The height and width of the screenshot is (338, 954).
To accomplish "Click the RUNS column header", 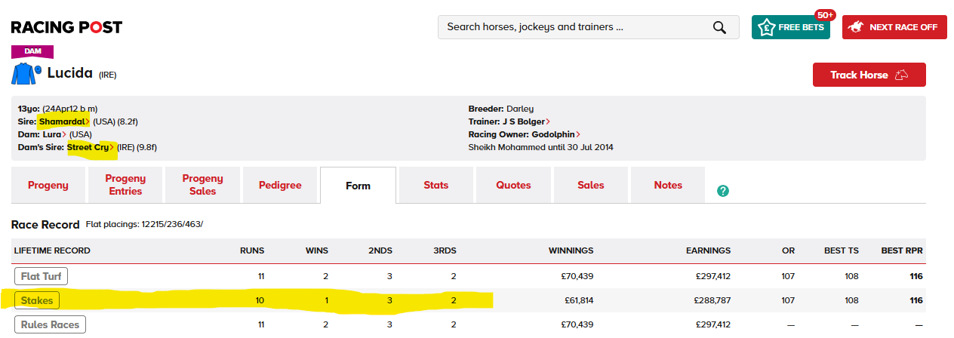I will click(x=252, y=250).
